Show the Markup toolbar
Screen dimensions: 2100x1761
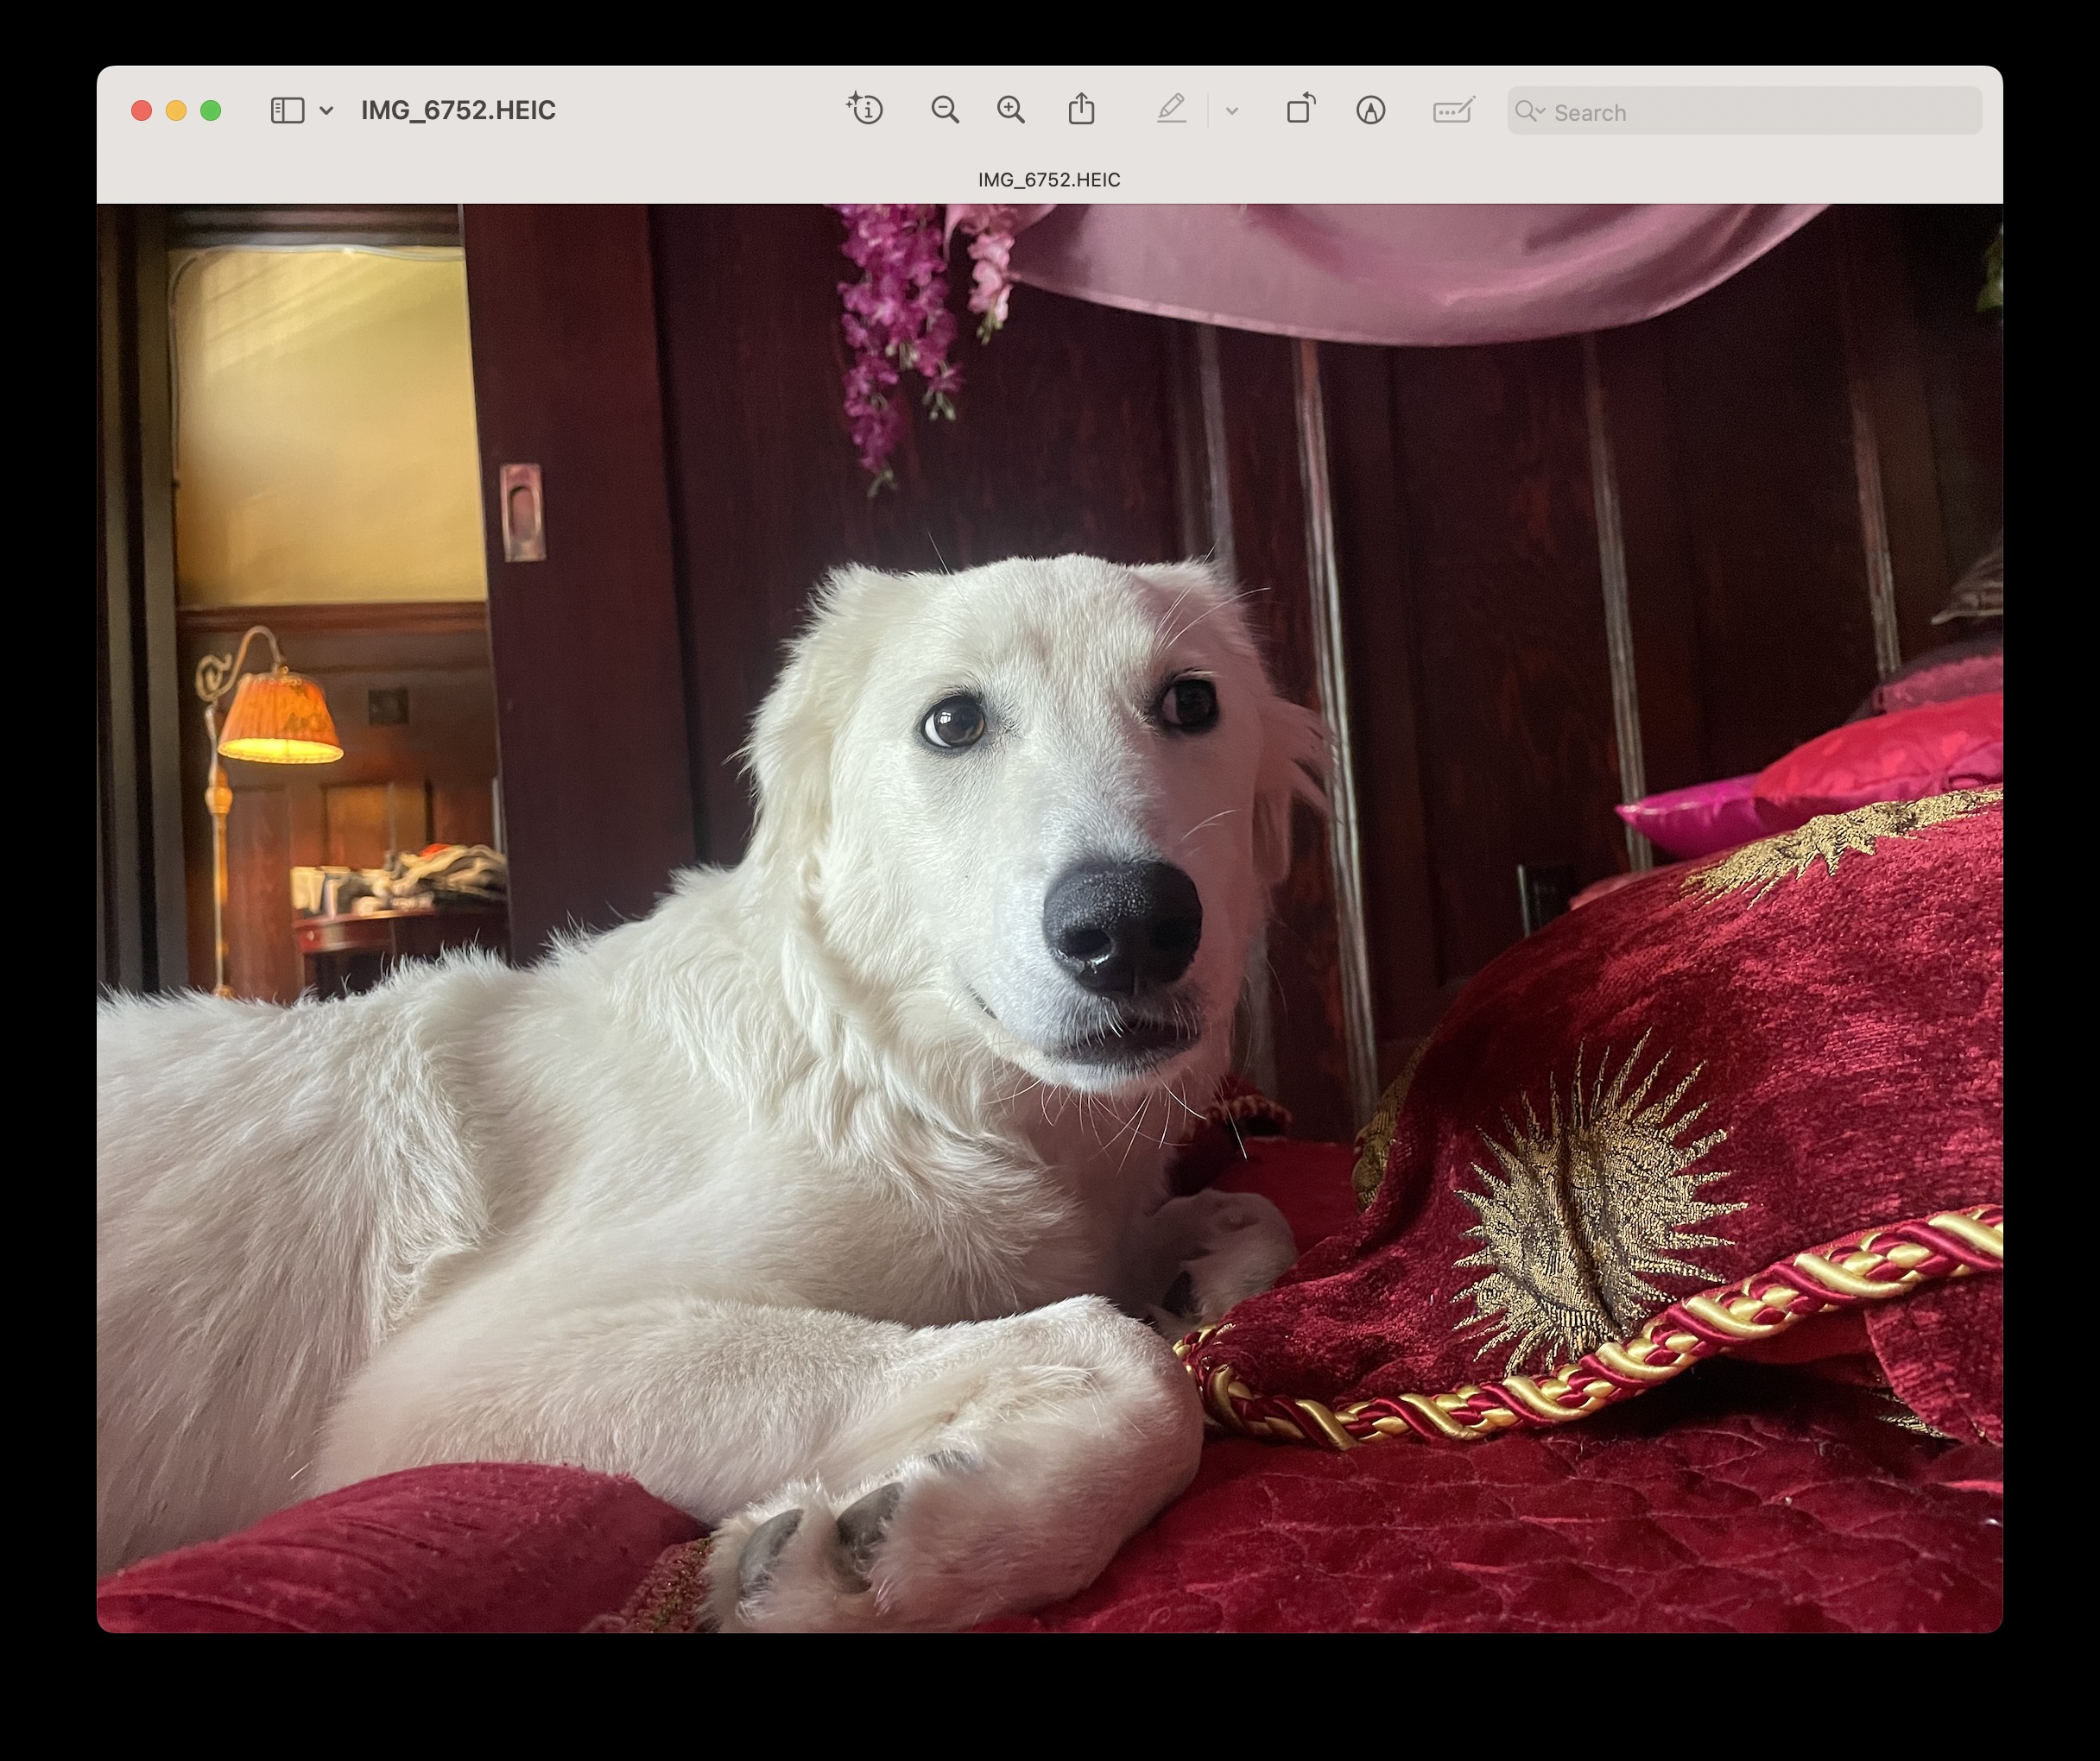point(1370,110)
